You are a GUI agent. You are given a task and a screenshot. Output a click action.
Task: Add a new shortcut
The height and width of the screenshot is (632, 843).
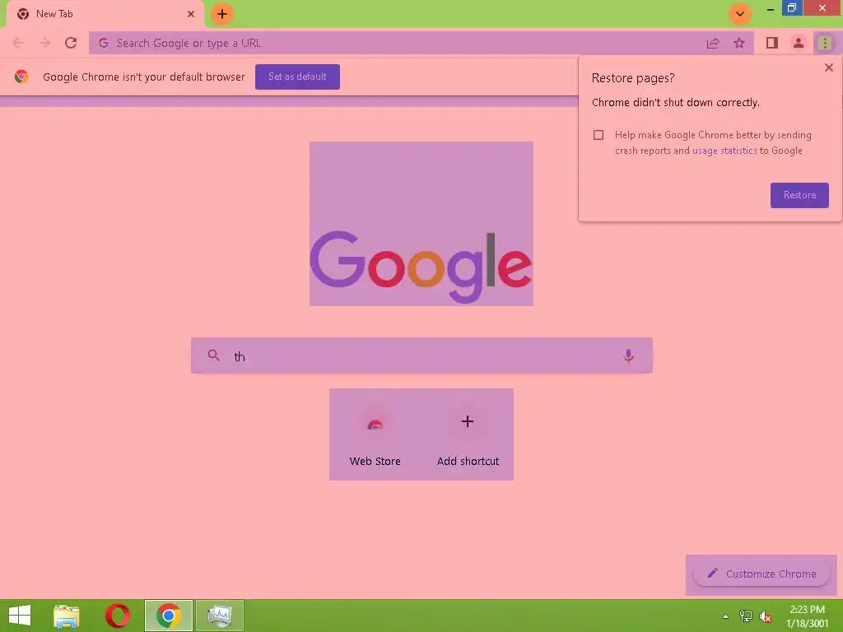(x=468, y=434)
